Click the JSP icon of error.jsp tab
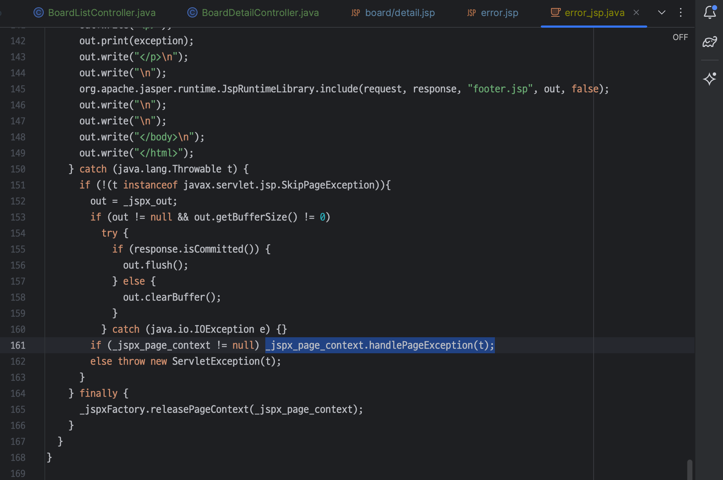The image size is (723, 480). point(471,13)
